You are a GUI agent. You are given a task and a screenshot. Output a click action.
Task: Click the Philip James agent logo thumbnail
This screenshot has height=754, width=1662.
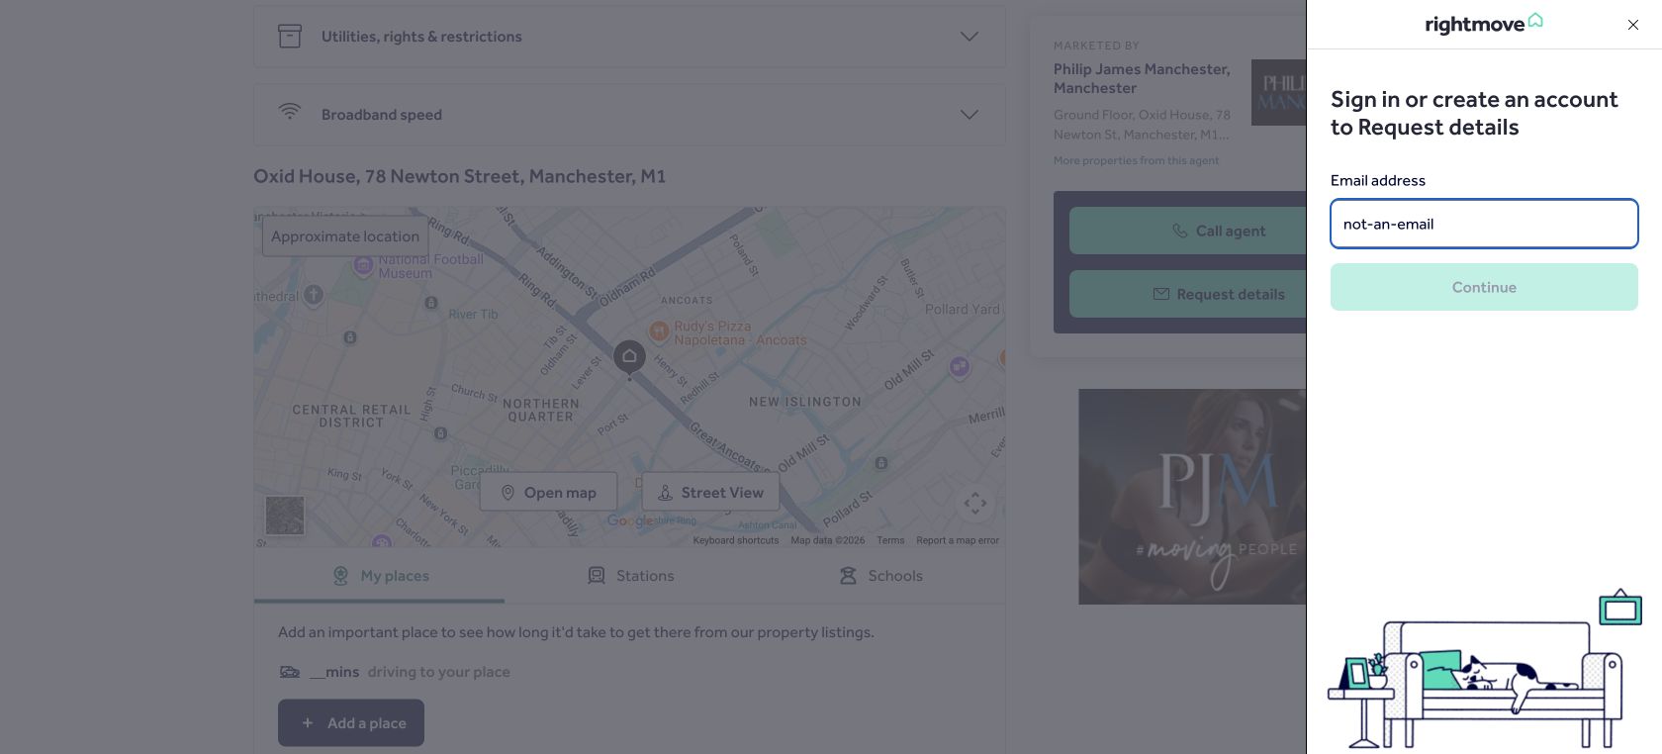(1278, 92)
